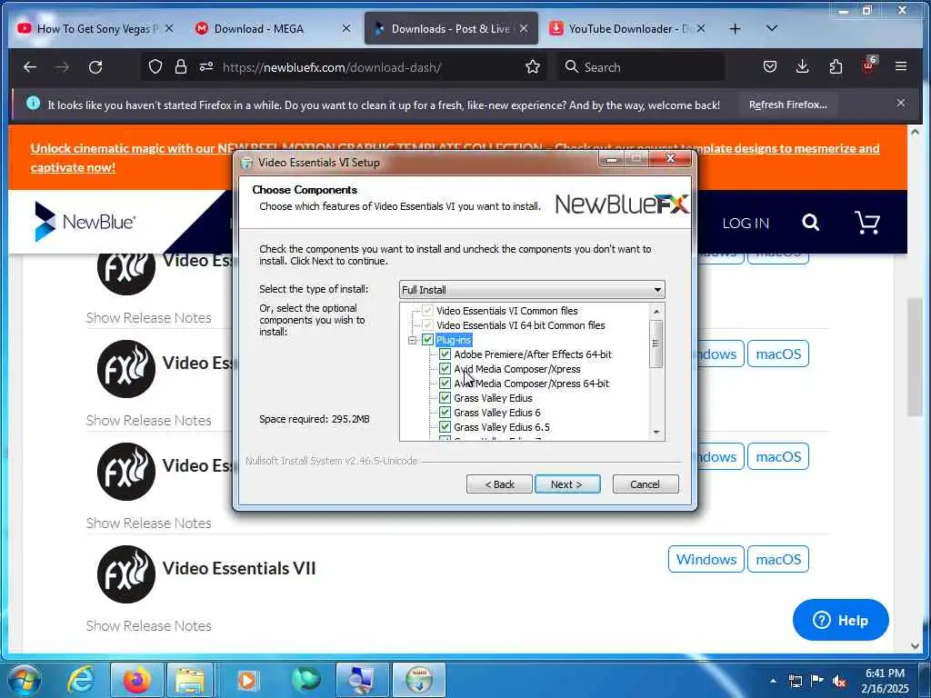Open the Pocket save icon

[x=770, y=67]
